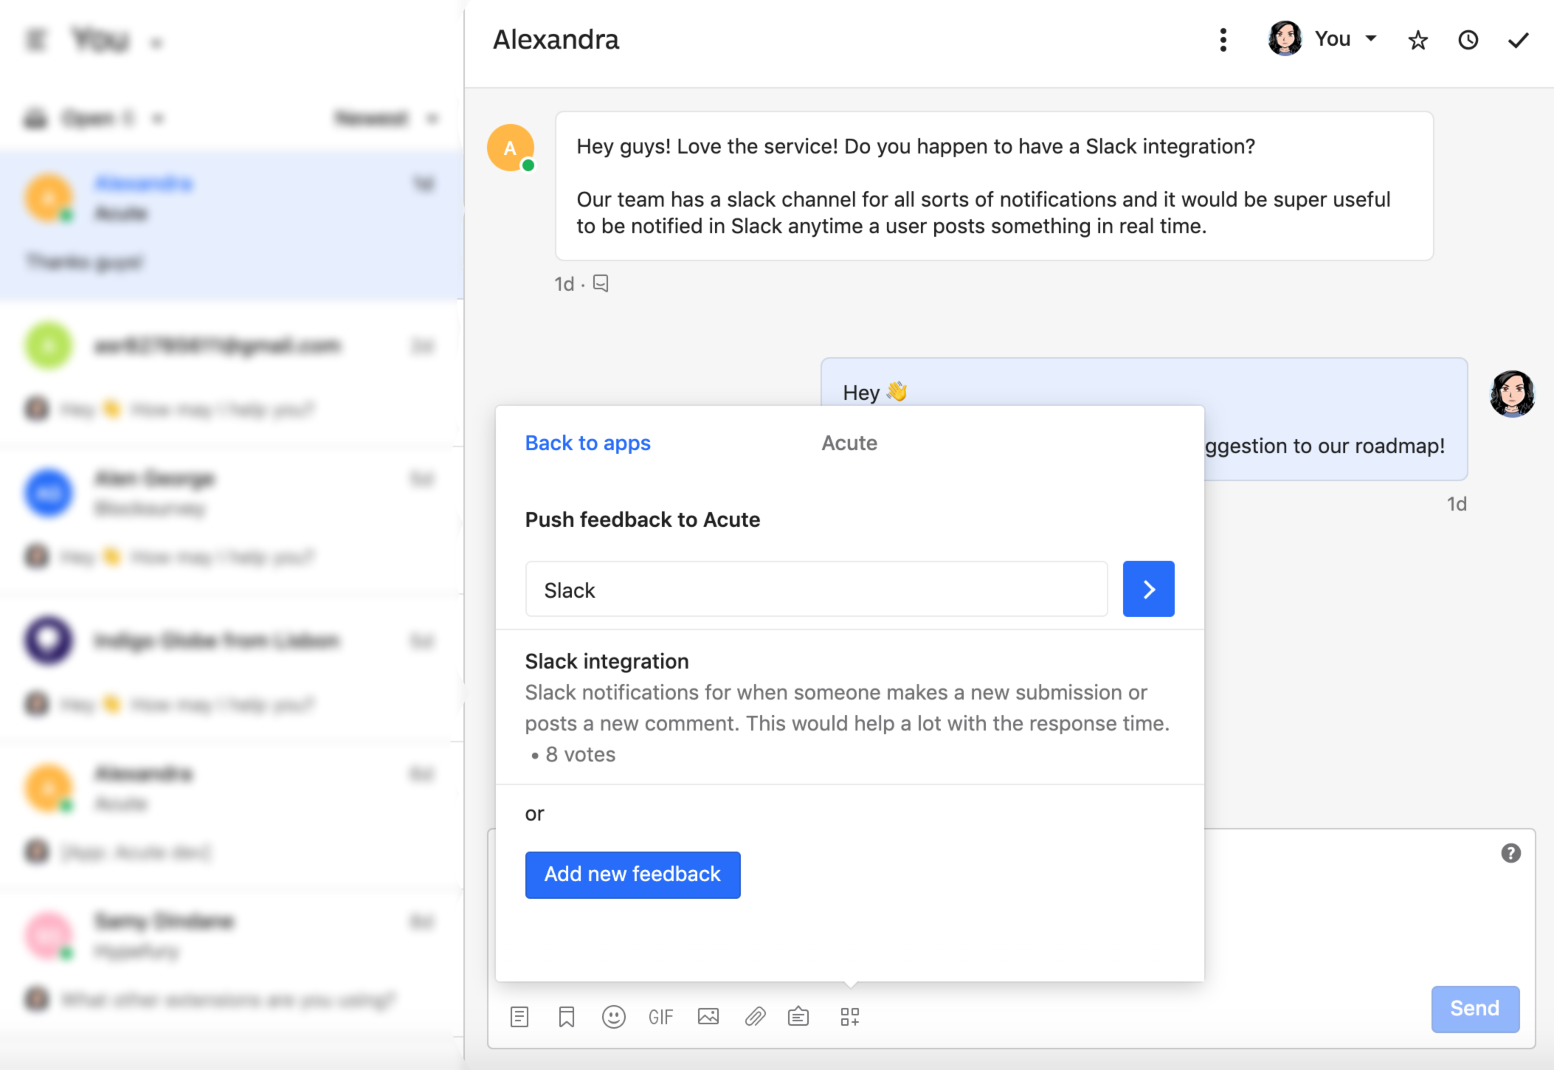Insert a saved reply using notes icon
The image size is (1554, 1070).
pos(519,1017)
